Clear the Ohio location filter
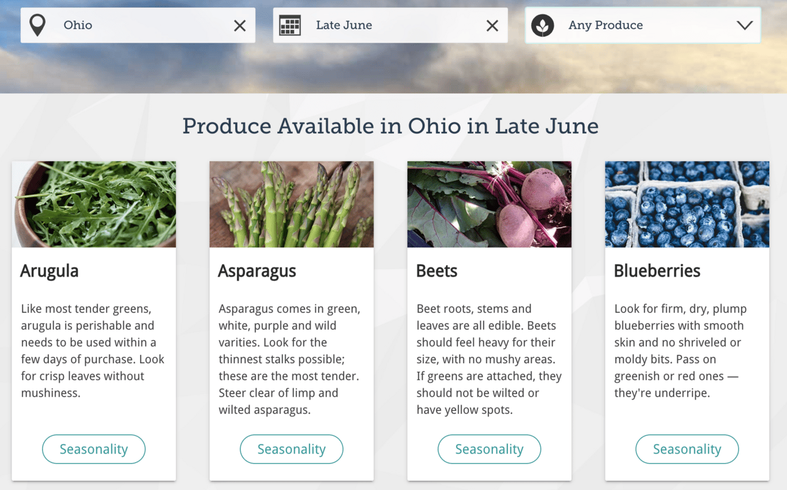This screenshot has width=787, height=490. pos(240,26)
